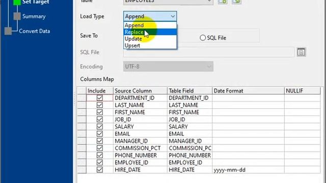This screenshot has height=183, width=326.
Task: Select DEPARTMENT_ID source column cell
Action: click(140, 98)
